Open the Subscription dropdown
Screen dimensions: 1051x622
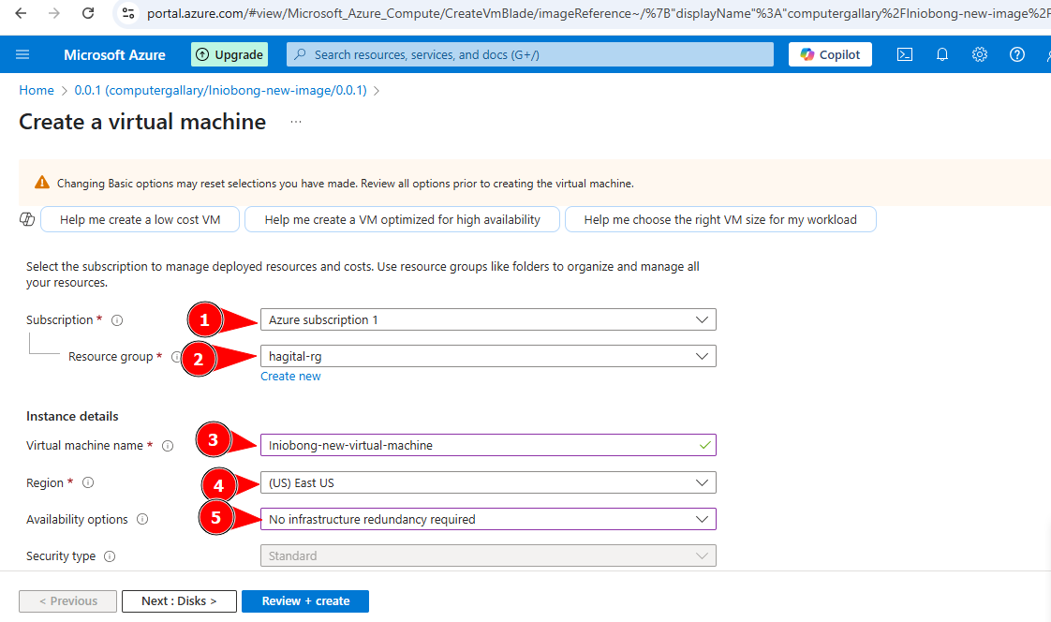click(x=488, y=319)
